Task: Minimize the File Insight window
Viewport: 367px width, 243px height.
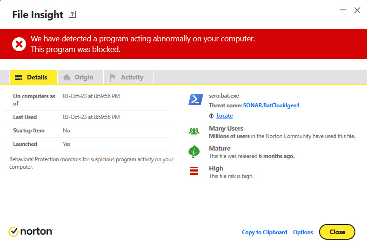Action: 342,10
